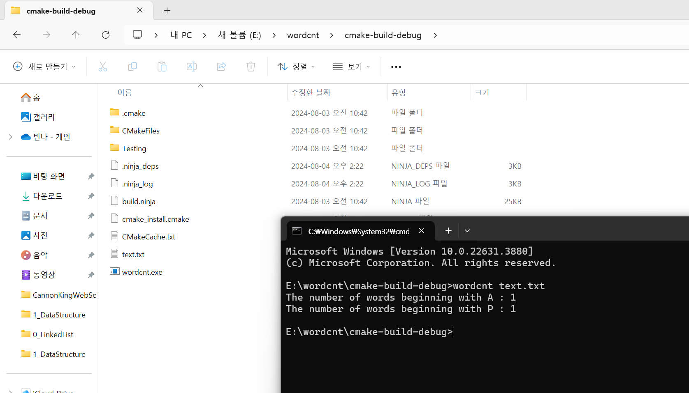The height and width of the screenshot is (393, 689).
Task: Click the Paste clipboard icon
Action: click(x=162, y=67)
